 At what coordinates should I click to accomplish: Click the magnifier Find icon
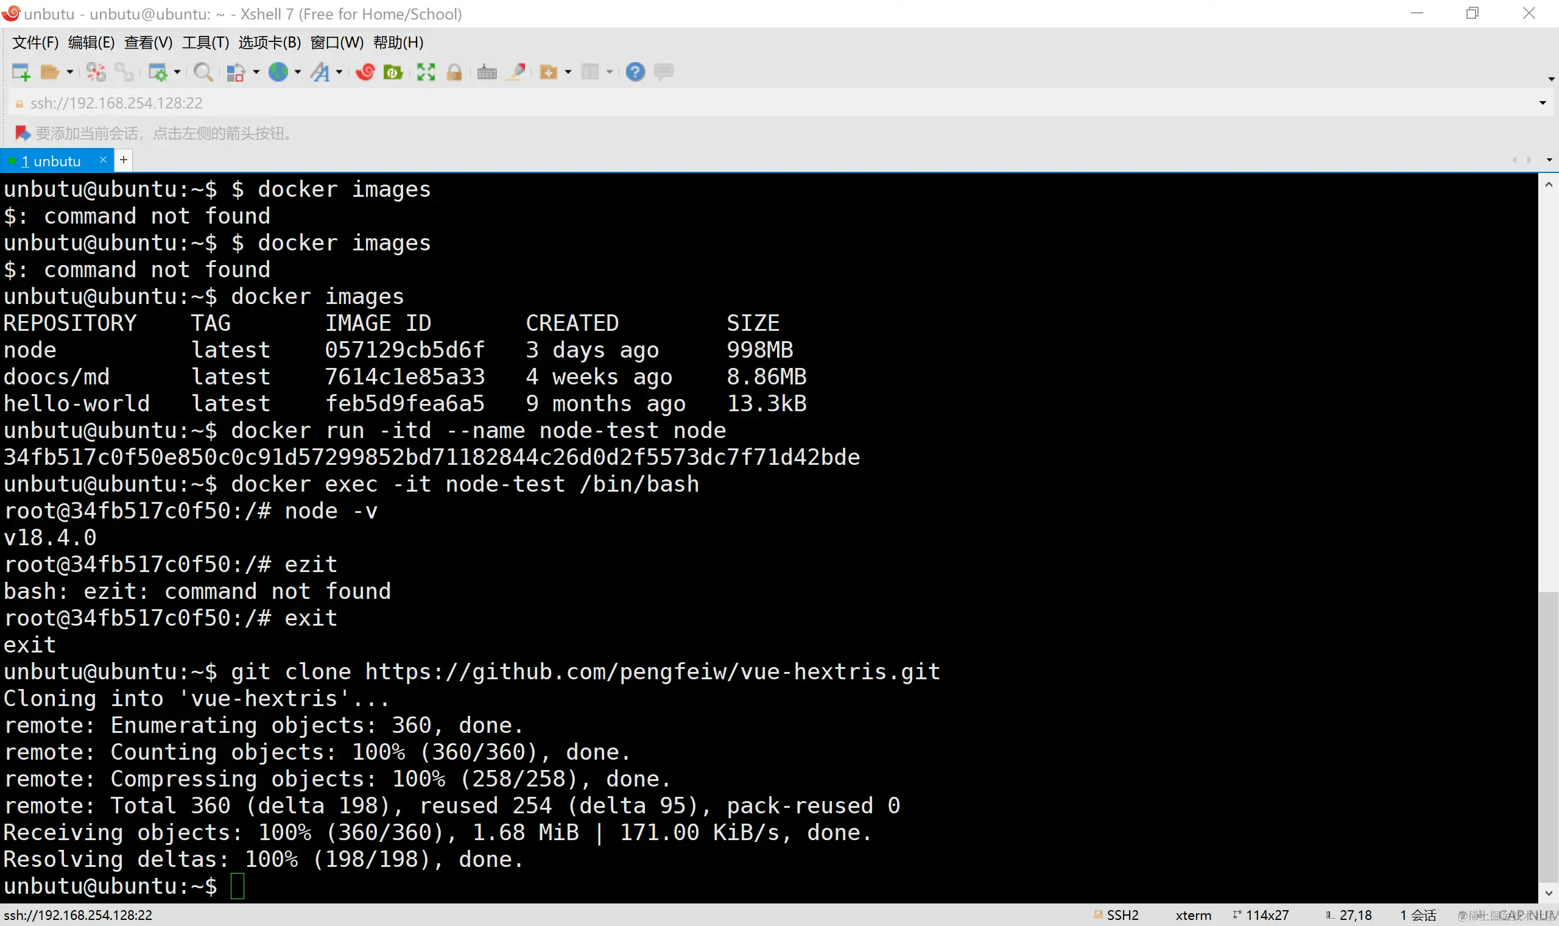(x=203, y=72)
